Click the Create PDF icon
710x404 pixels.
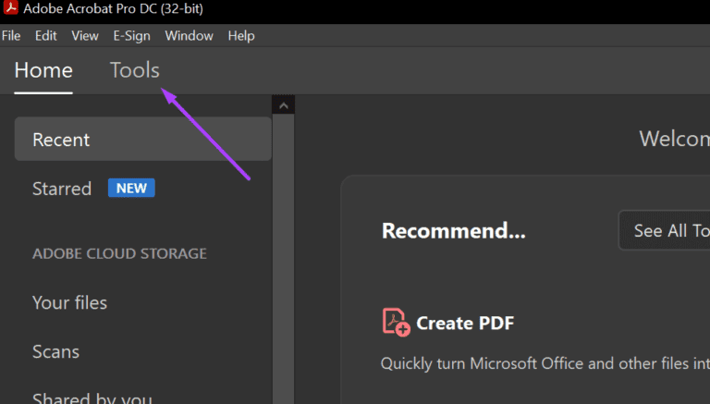click(396, 322)
